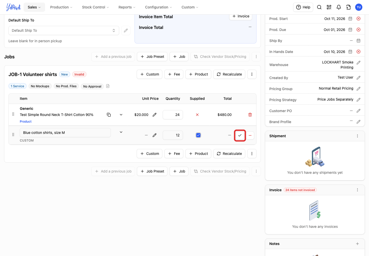This screenshot has width=369, height=256.
Task: Edit unit price of Generic T-Shirt
Action: pos(155,115)
